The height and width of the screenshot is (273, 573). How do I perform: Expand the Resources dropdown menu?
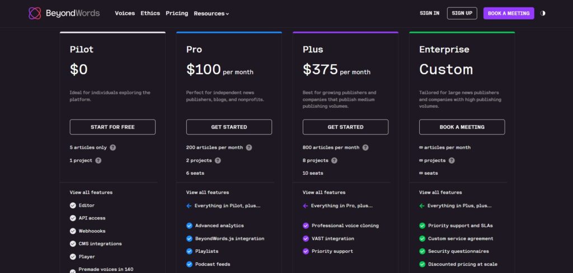211,13
